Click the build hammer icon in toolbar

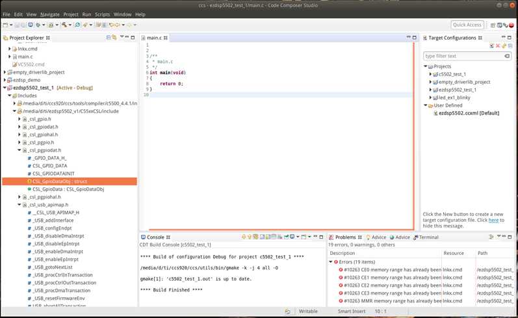click(x=64, y=25)
